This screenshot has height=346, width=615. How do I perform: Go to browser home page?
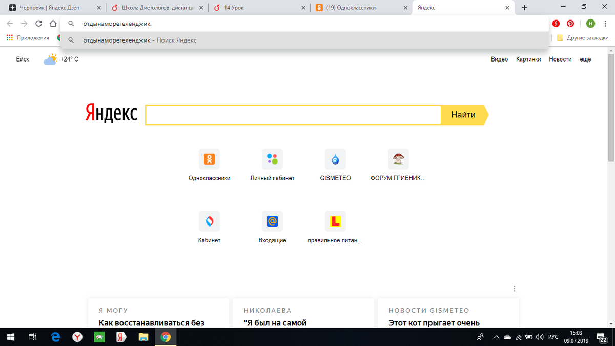[53, 24]
